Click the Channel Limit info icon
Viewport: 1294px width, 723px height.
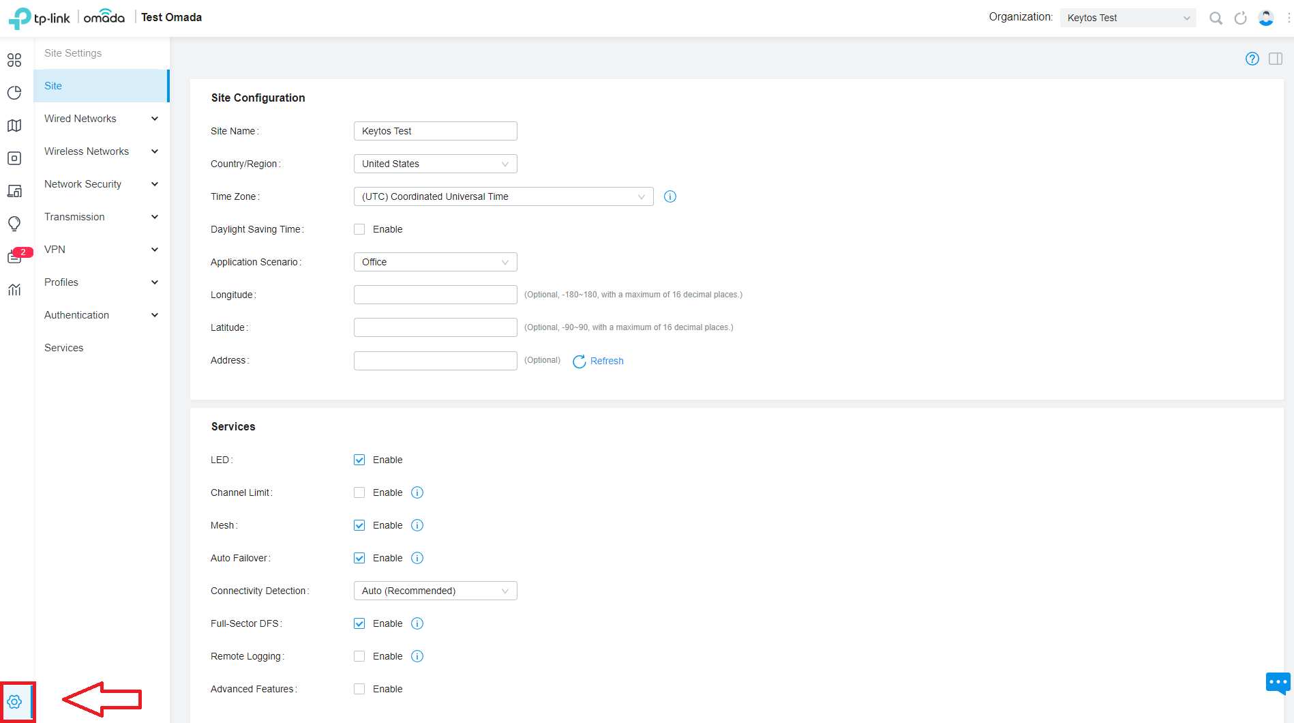pyautogui.click(x=417, y=492)
